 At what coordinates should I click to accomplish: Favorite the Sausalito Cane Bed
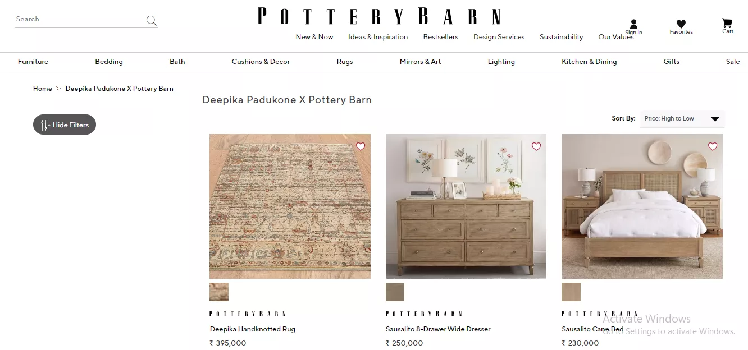713,146
